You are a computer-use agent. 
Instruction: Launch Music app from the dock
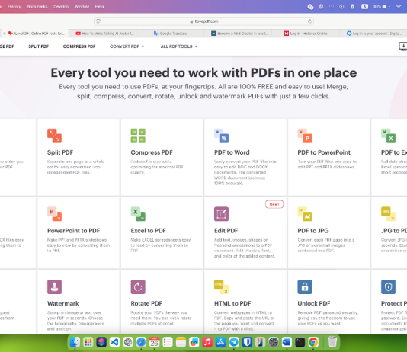[207, 342]
